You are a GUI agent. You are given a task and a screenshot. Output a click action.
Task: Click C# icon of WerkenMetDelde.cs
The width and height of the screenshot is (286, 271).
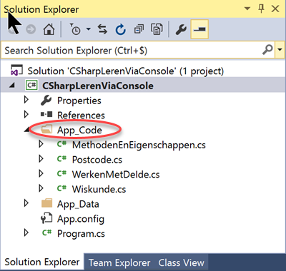[x=61, y=173]
